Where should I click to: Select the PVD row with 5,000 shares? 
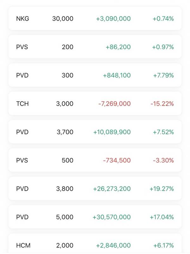(95, 217)
